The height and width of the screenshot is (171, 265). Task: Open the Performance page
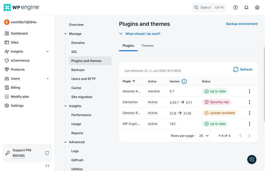point(81,115)
